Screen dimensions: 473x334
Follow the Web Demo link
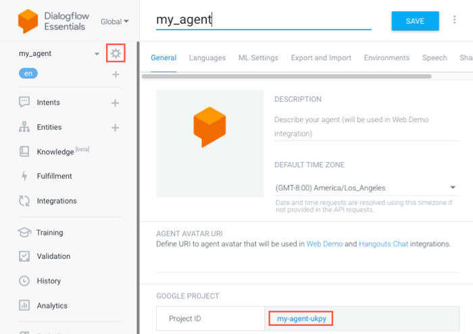coord(324,244)
